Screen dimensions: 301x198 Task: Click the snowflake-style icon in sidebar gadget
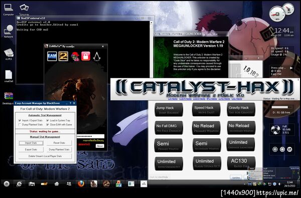point(282,149)
